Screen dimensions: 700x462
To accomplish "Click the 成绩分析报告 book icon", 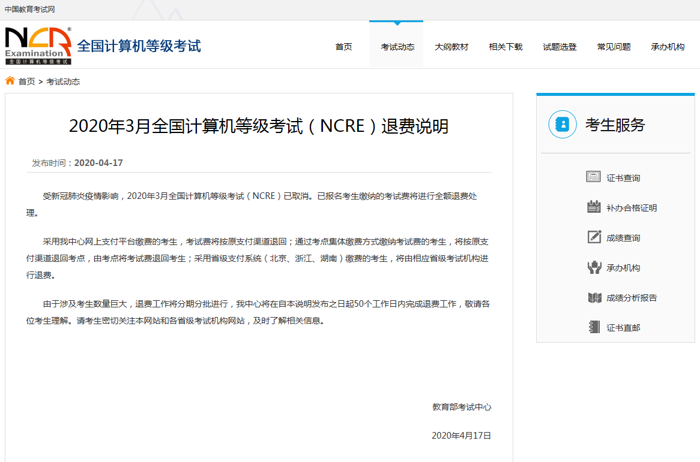I will (593, 297).
